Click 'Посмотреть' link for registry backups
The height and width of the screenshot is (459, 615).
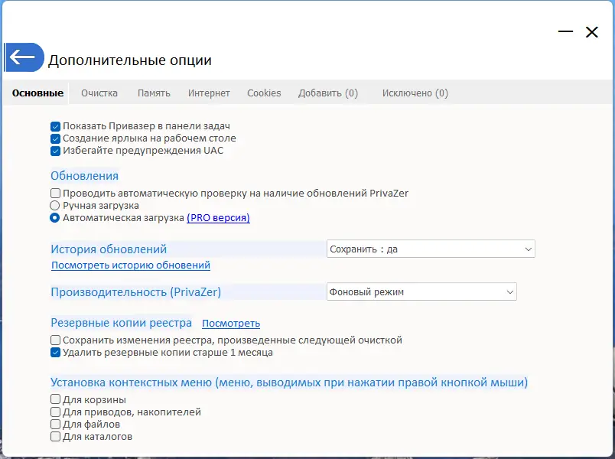(x=231, y=324)
